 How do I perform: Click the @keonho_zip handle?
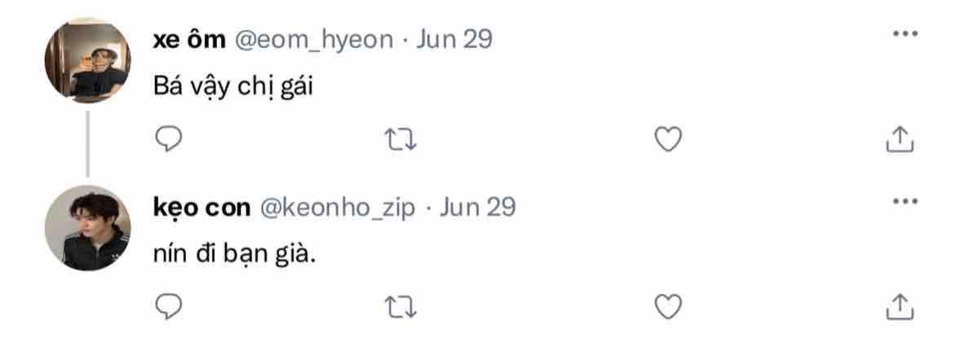tap(338, 207)
